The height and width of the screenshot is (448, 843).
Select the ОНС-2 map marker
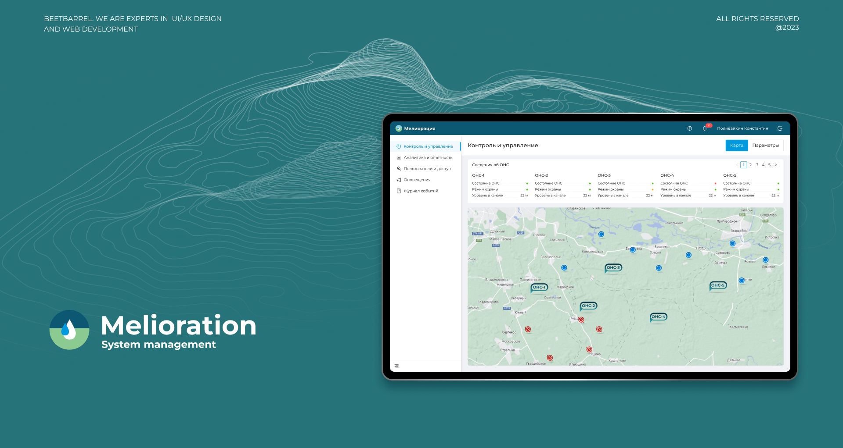588,306
